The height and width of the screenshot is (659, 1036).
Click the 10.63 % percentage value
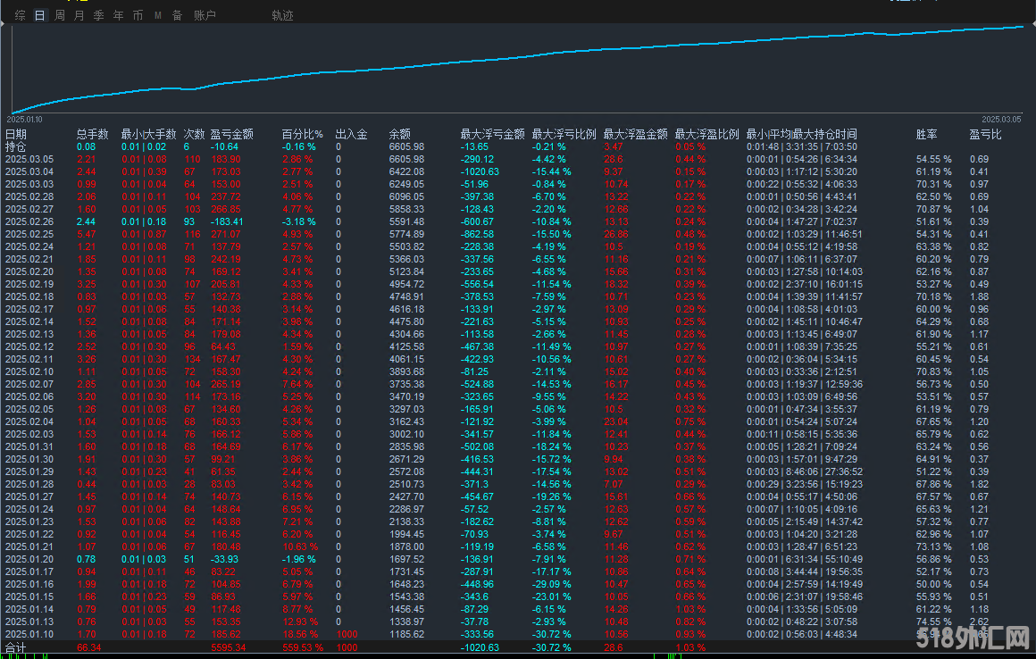click(x=300, y=546)
